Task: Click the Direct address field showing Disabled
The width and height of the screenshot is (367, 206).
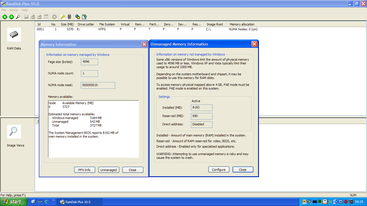Action: pos(202,124)
